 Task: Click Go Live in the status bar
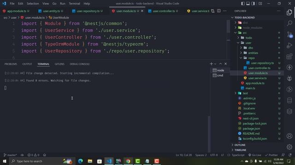pyautogui.click(x=255, y=155)
